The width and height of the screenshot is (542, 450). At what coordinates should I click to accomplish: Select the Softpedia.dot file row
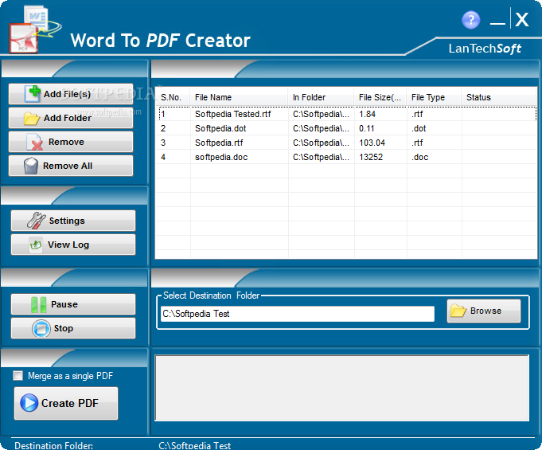point(347,128)
